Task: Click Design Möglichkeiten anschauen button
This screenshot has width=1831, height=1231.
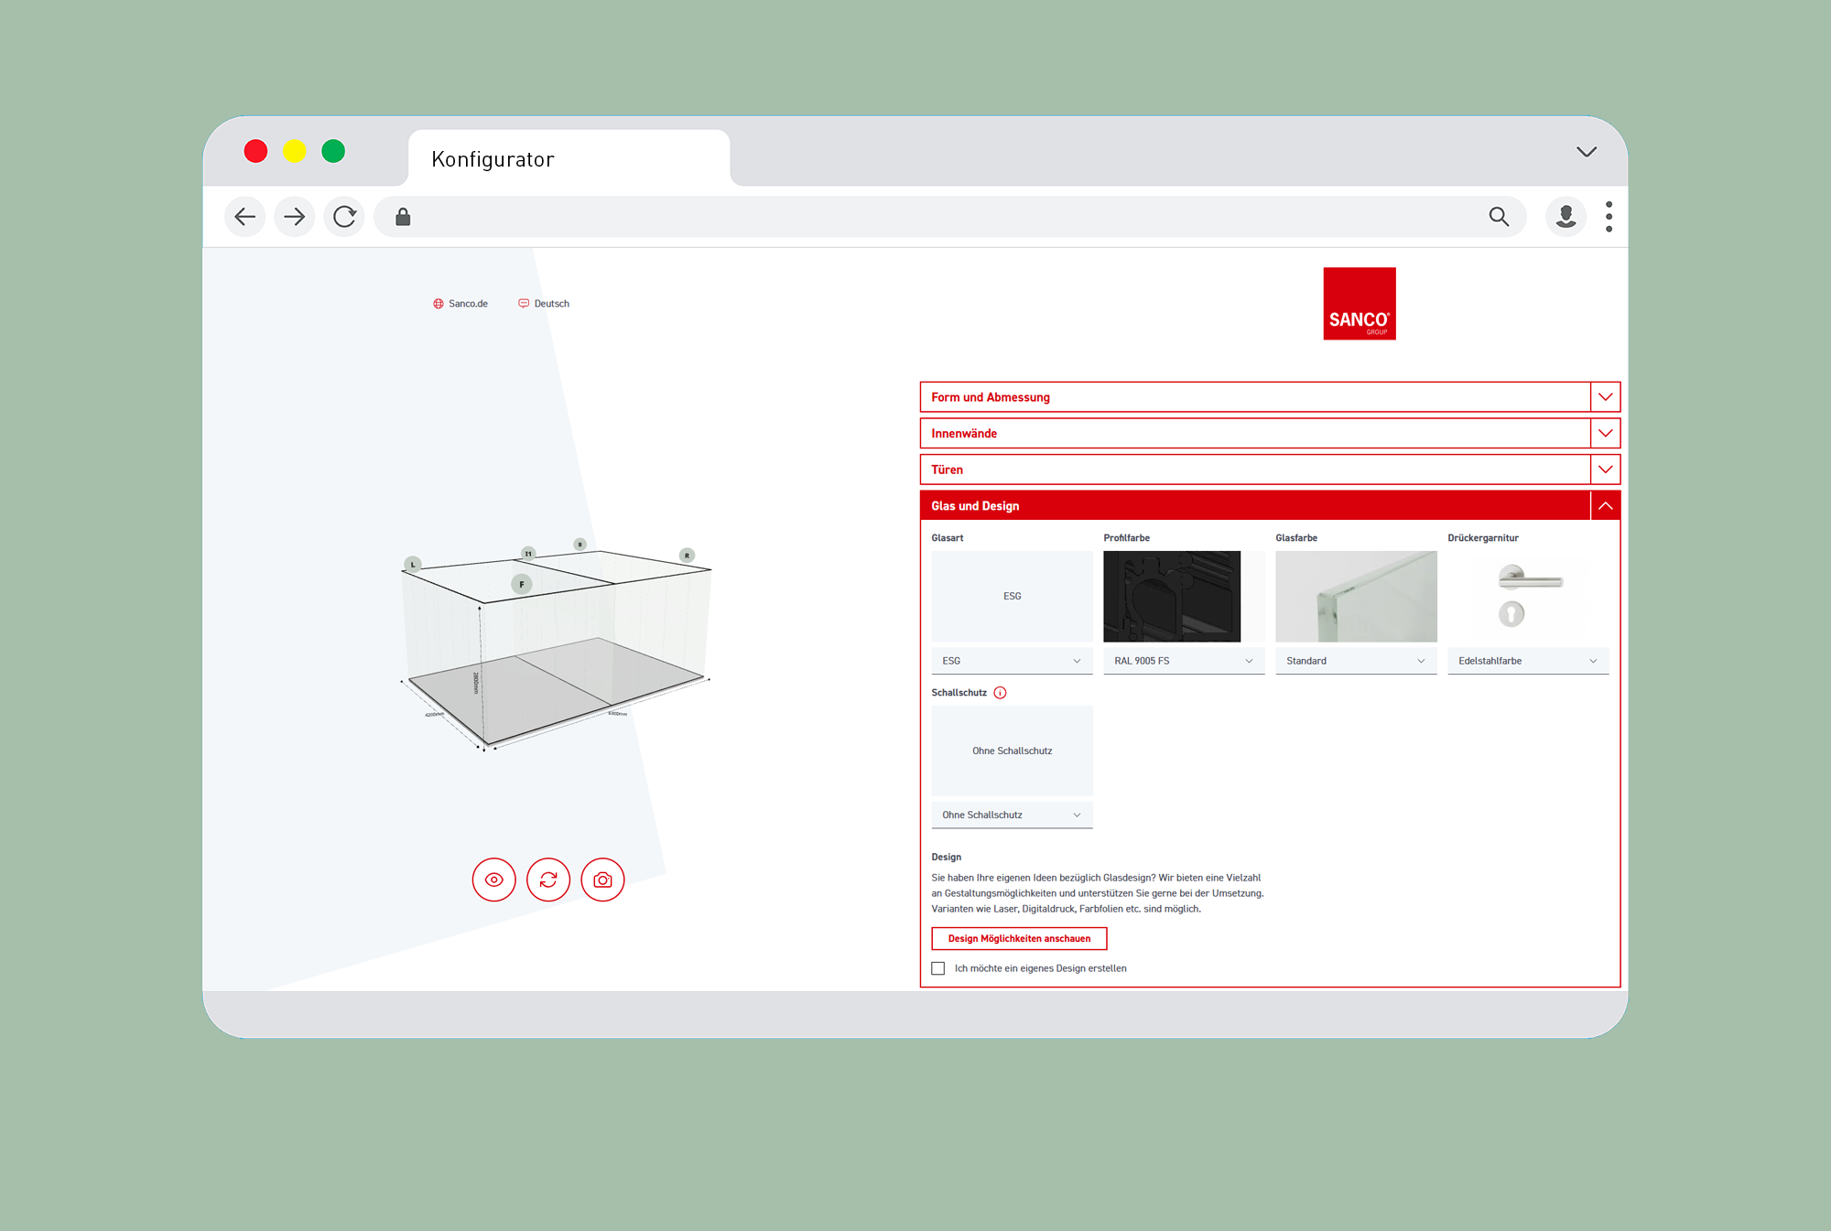Action: (1019, 939)
